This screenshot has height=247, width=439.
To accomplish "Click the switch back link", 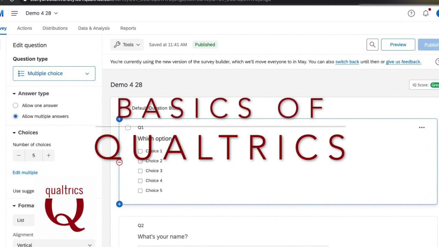I will tap(347, 62).
